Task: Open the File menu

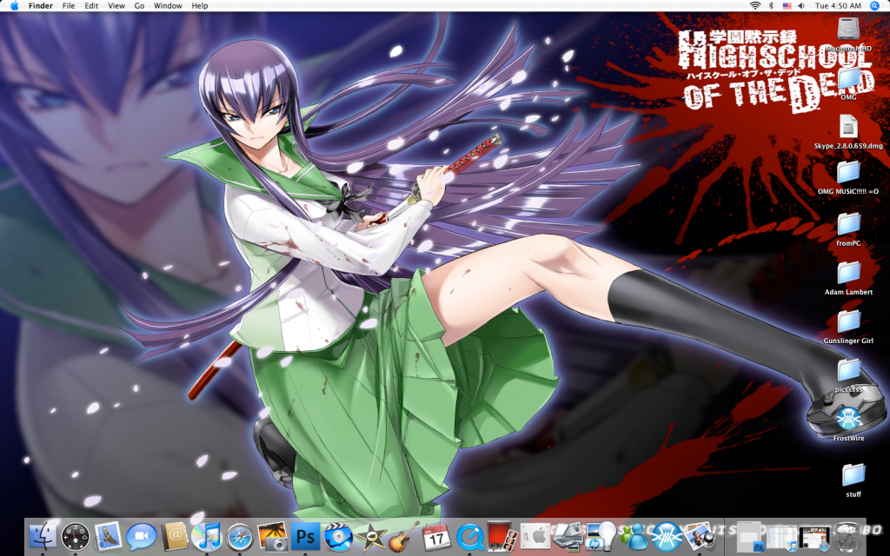Action: tap(69, 6)
